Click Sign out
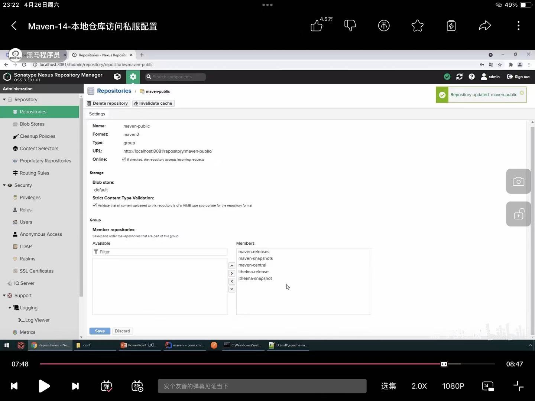Screen dimensions: 535x401 click(518, 76)
